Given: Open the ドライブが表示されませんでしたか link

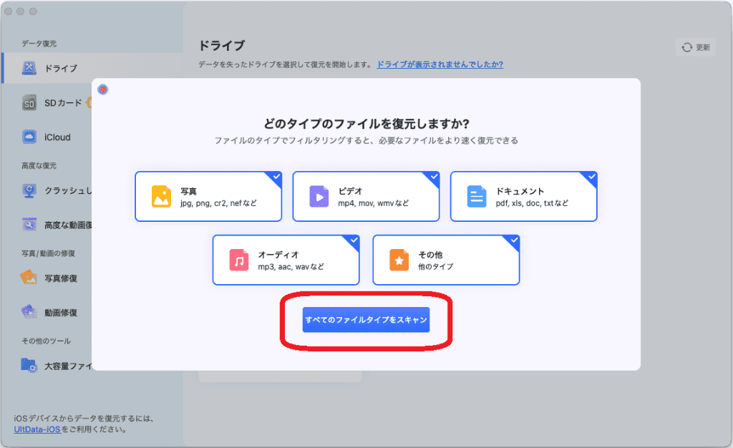Looking at the screenshot, I should tap(439, 64).
